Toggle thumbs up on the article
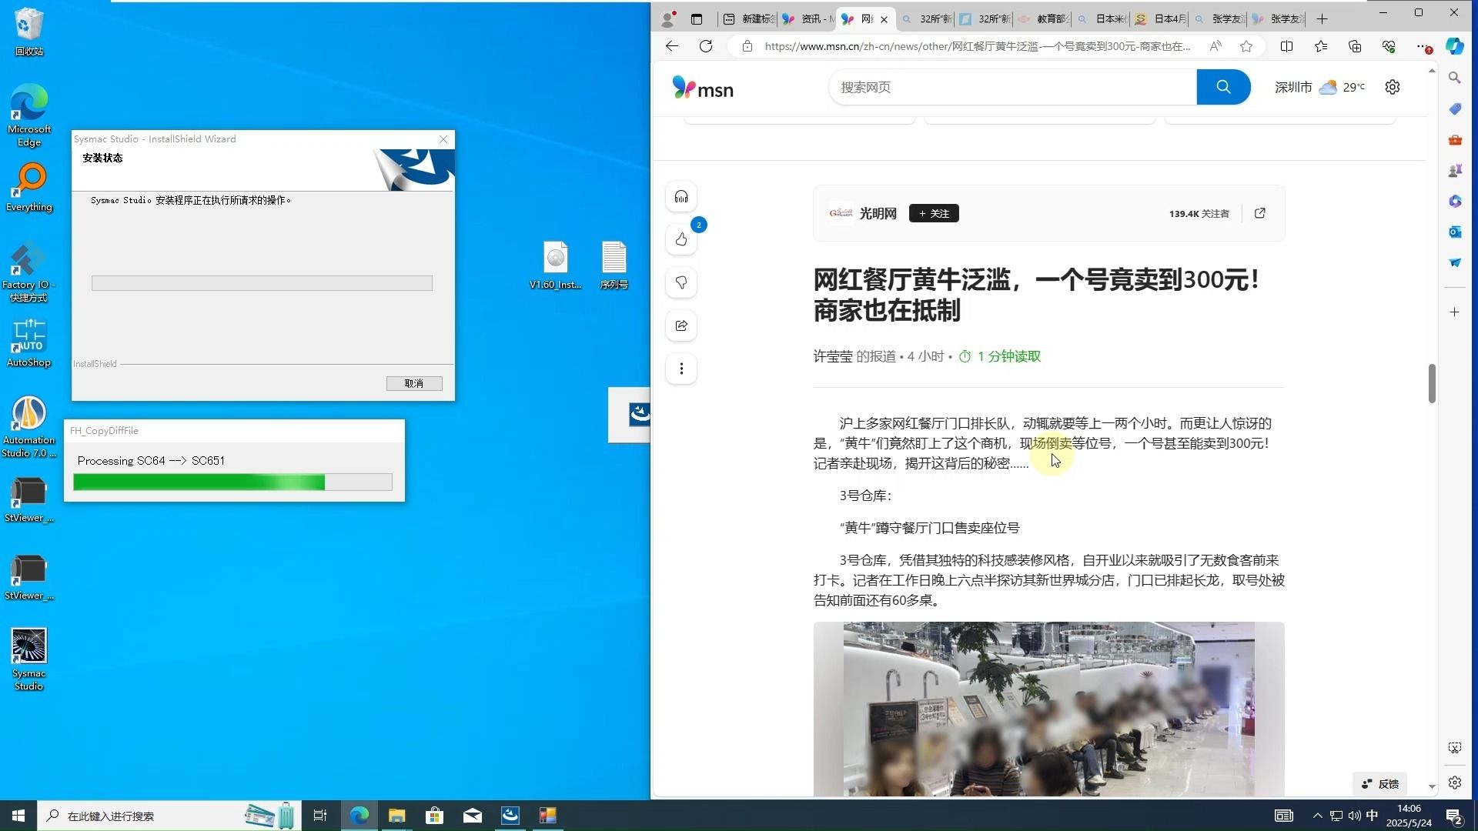Screen dimensions: 1478x831 tap(681, 239)
